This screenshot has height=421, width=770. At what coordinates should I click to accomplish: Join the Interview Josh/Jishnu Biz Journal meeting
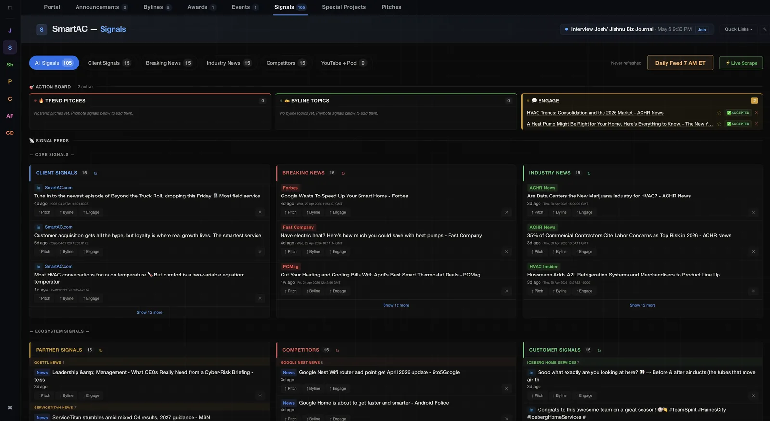pyautogui.click(x=702, y=30)
